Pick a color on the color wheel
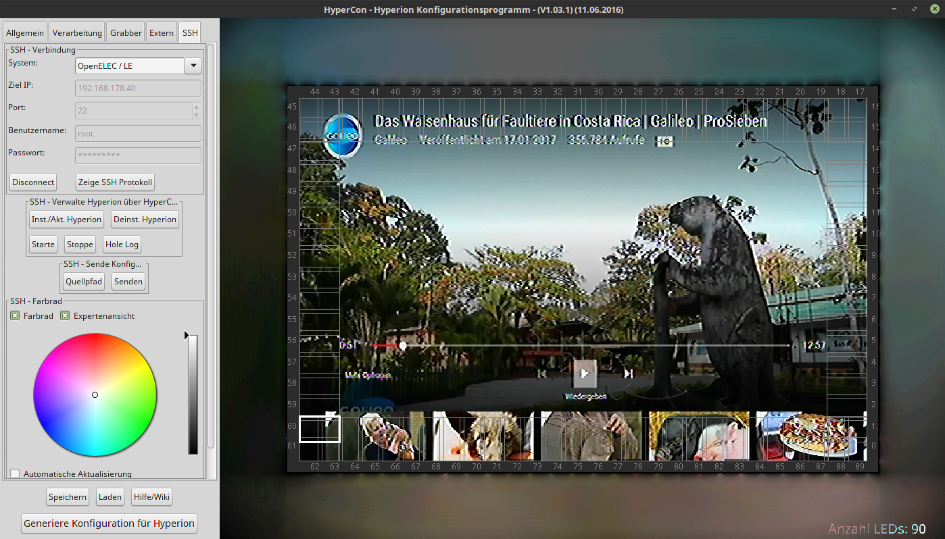Image resolution: width=945 pixels, height=539 pixels. coord(95,394)
